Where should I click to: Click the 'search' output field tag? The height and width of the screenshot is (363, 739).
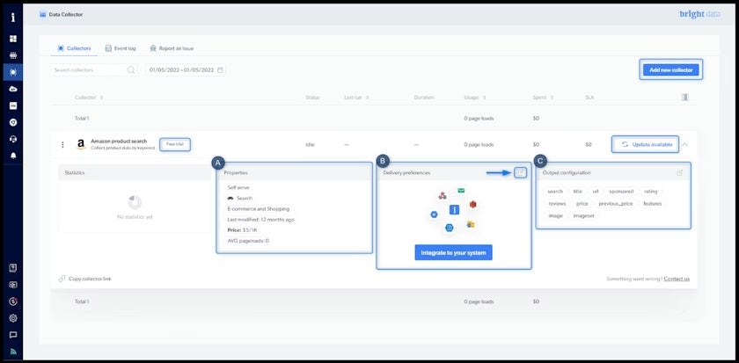[555, 192]
